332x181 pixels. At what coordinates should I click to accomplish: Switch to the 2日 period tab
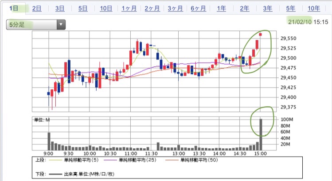[x=37, y=8]
